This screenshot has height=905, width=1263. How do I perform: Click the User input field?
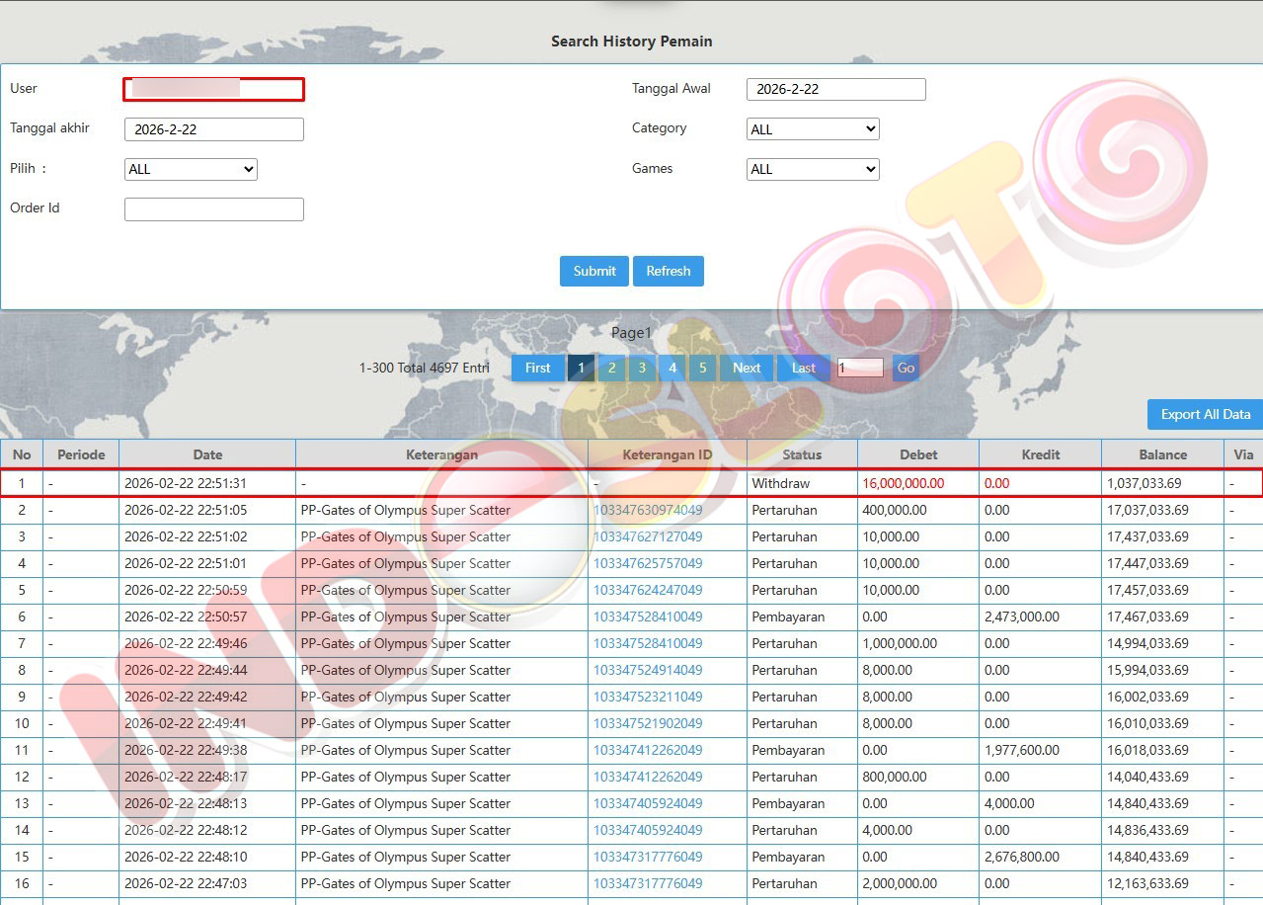click(x=213, y=89)
